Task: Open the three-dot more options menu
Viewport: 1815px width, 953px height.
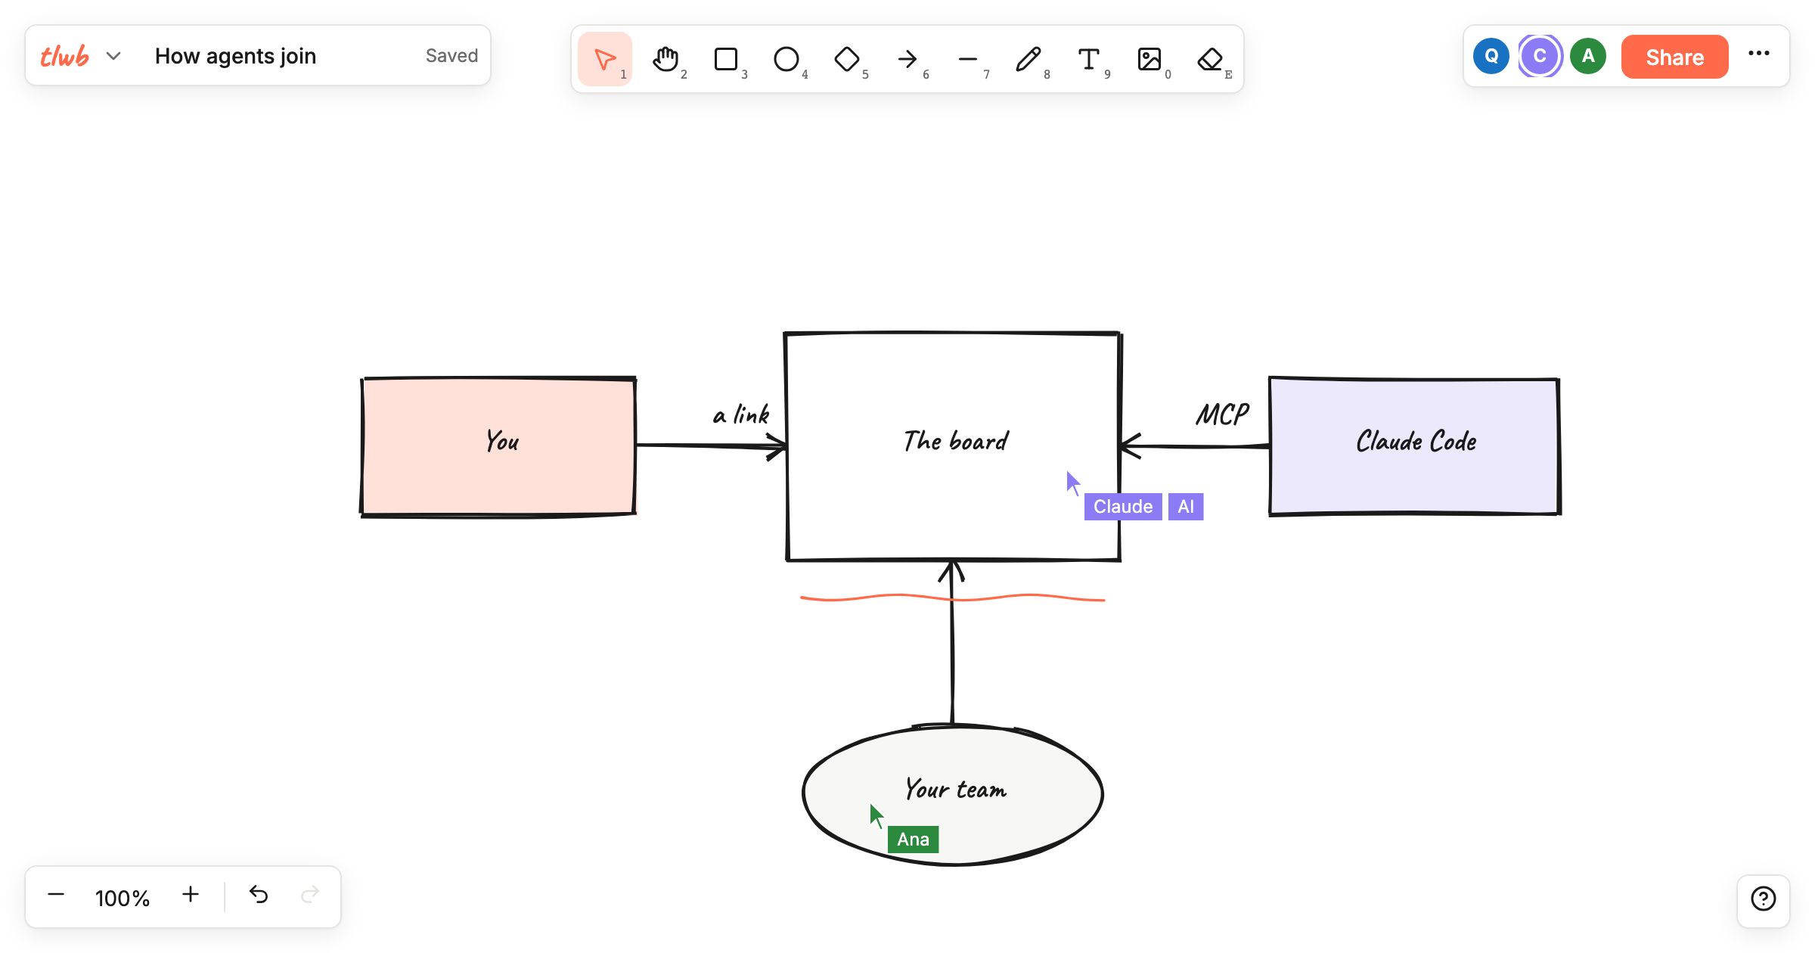Action: pyautogui.click(x=1759, y=54)
